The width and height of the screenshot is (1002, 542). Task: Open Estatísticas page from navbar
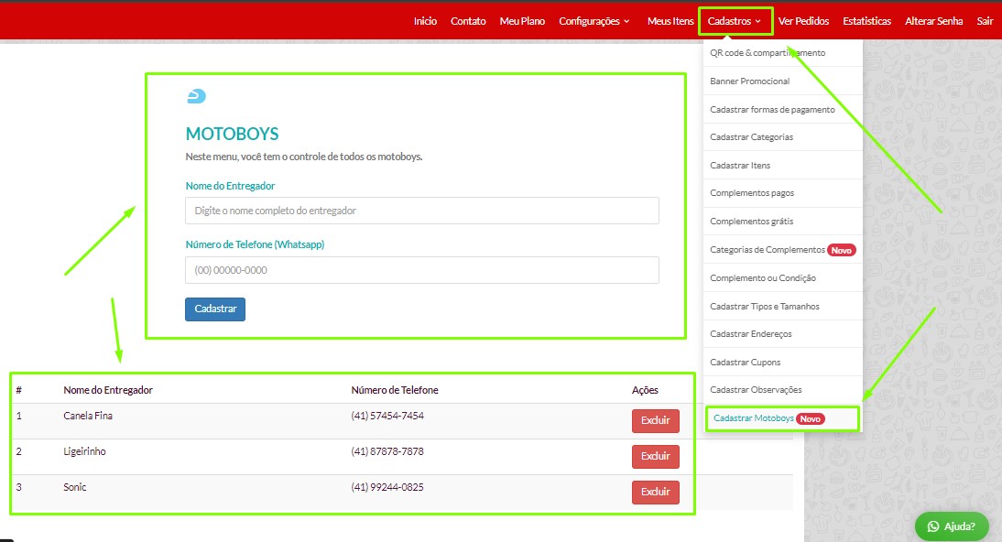tap(866, 21)
